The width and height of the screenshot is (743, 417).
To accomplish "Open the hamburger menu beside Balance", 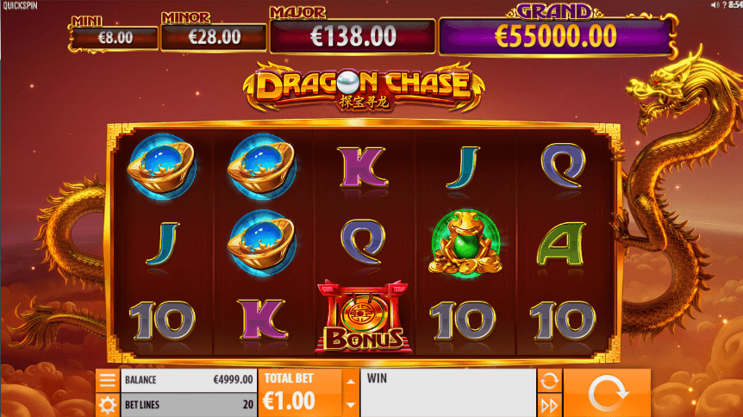I will tap(108, 380).
